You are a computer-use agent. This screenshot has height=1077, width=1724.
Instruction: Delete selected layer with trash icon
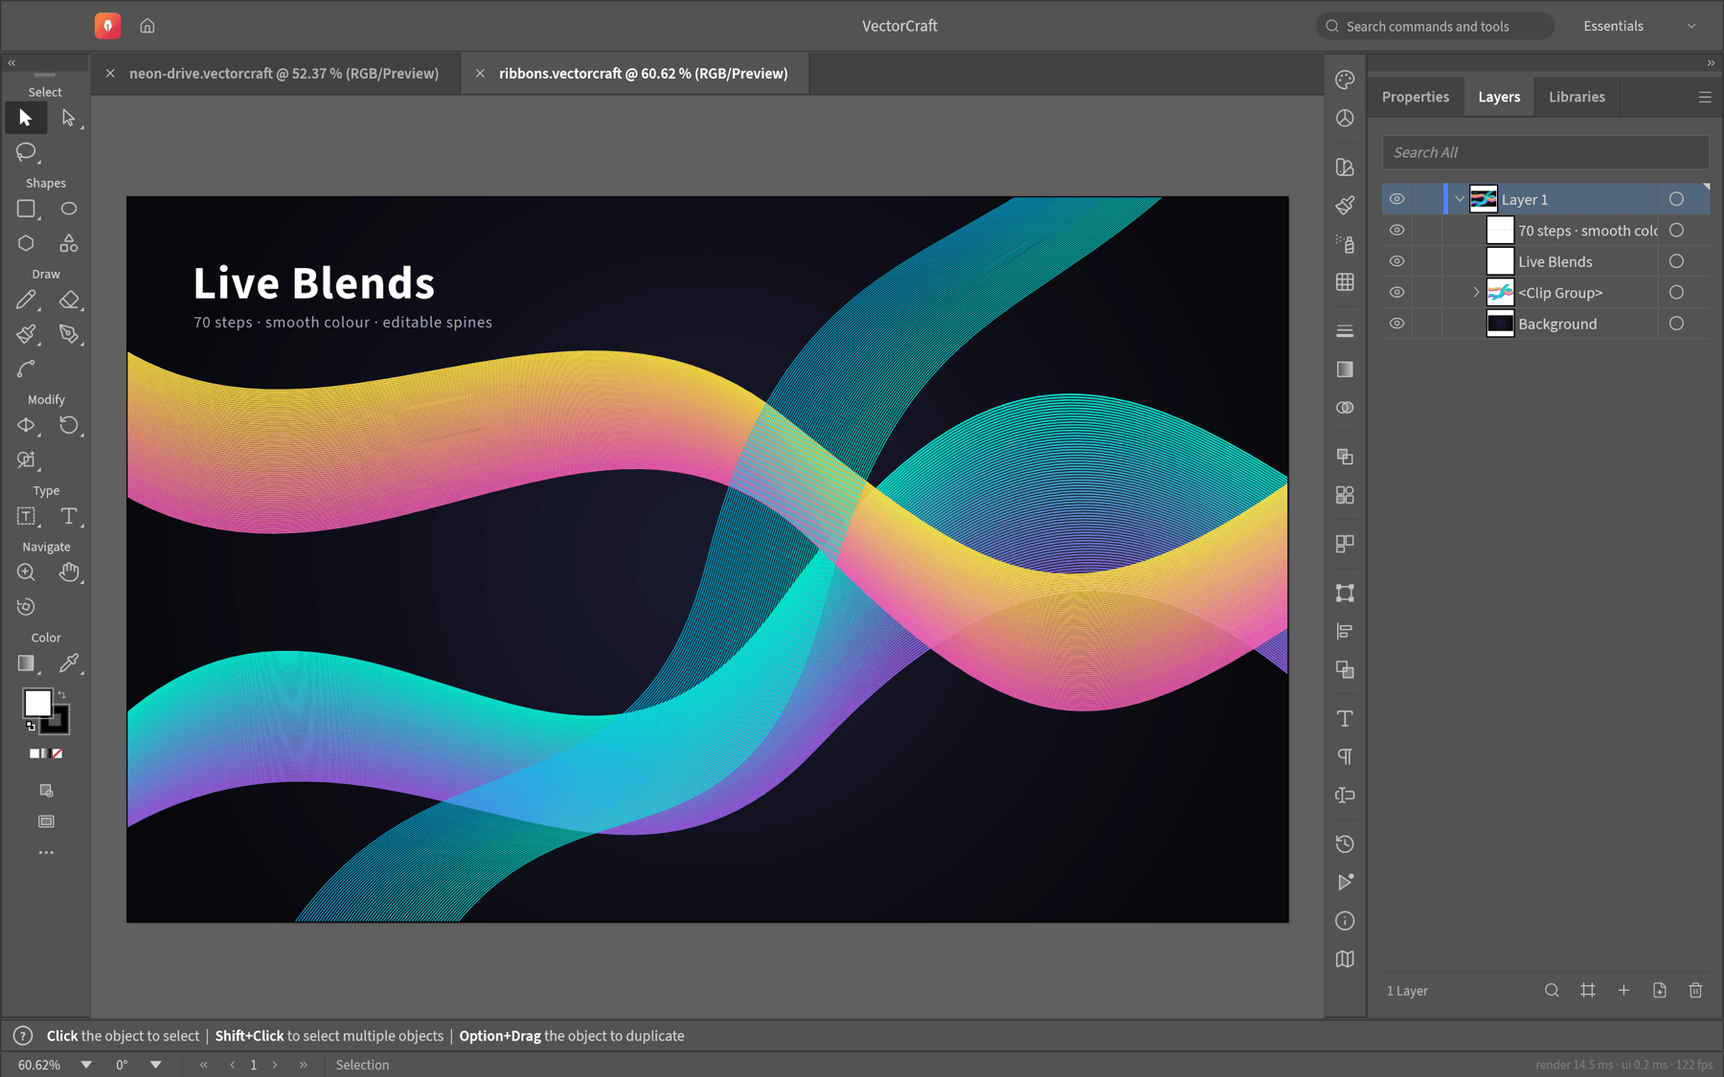(1695, 990)
